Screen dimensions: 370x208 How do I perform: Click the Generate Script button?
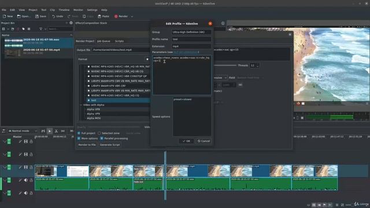[x=110, y=144]
